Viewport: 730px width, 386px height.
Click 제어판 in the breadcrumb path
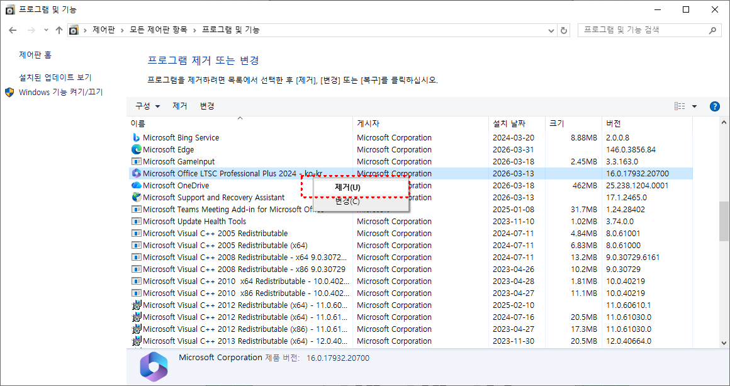tap(103, 30)
